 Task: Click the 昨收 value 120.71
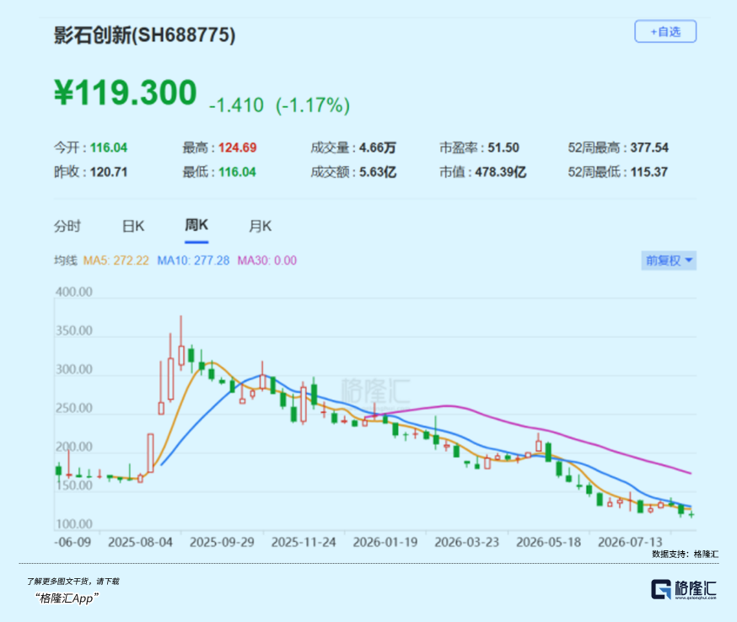pyautogui.click(x=109, y=172)
